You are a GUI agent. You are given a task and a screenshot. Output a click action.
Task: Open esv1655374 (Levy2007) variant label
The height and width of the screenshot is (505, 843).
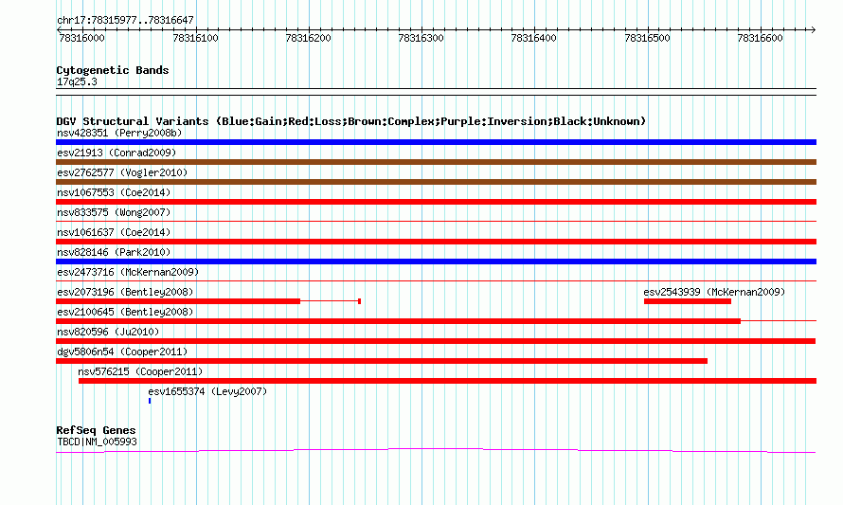point(207,391)
